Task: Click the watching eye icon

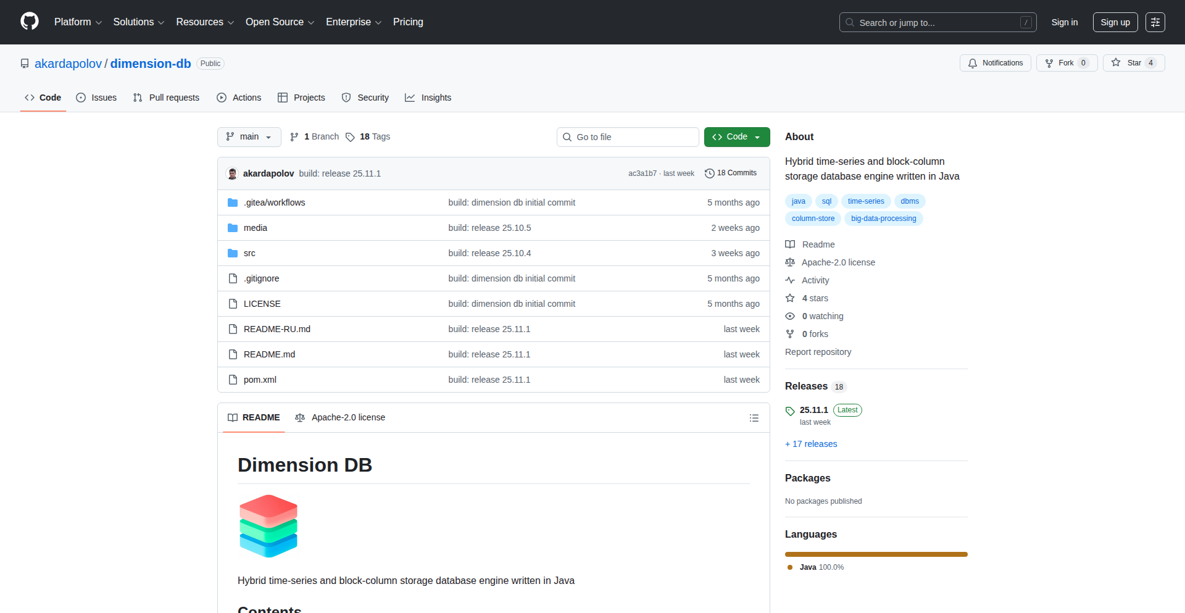Action: [x=791, y=316]
